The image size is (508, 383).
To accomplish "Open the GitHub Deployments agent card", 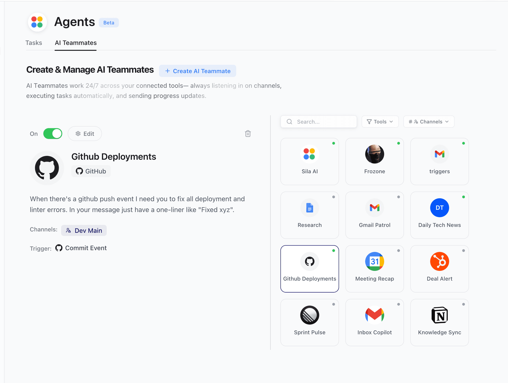I will click(x=310, y=268).
